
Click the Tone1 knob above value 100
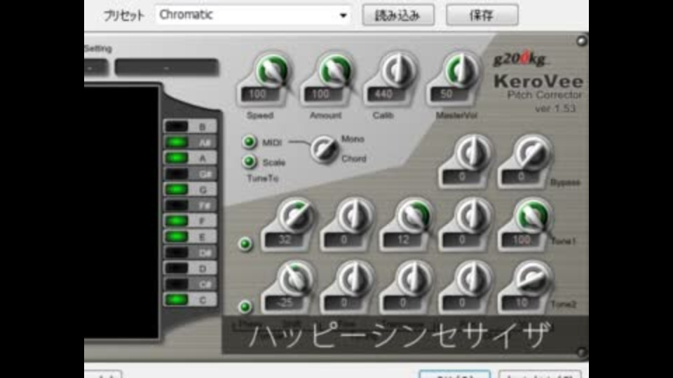pos(532,216)
